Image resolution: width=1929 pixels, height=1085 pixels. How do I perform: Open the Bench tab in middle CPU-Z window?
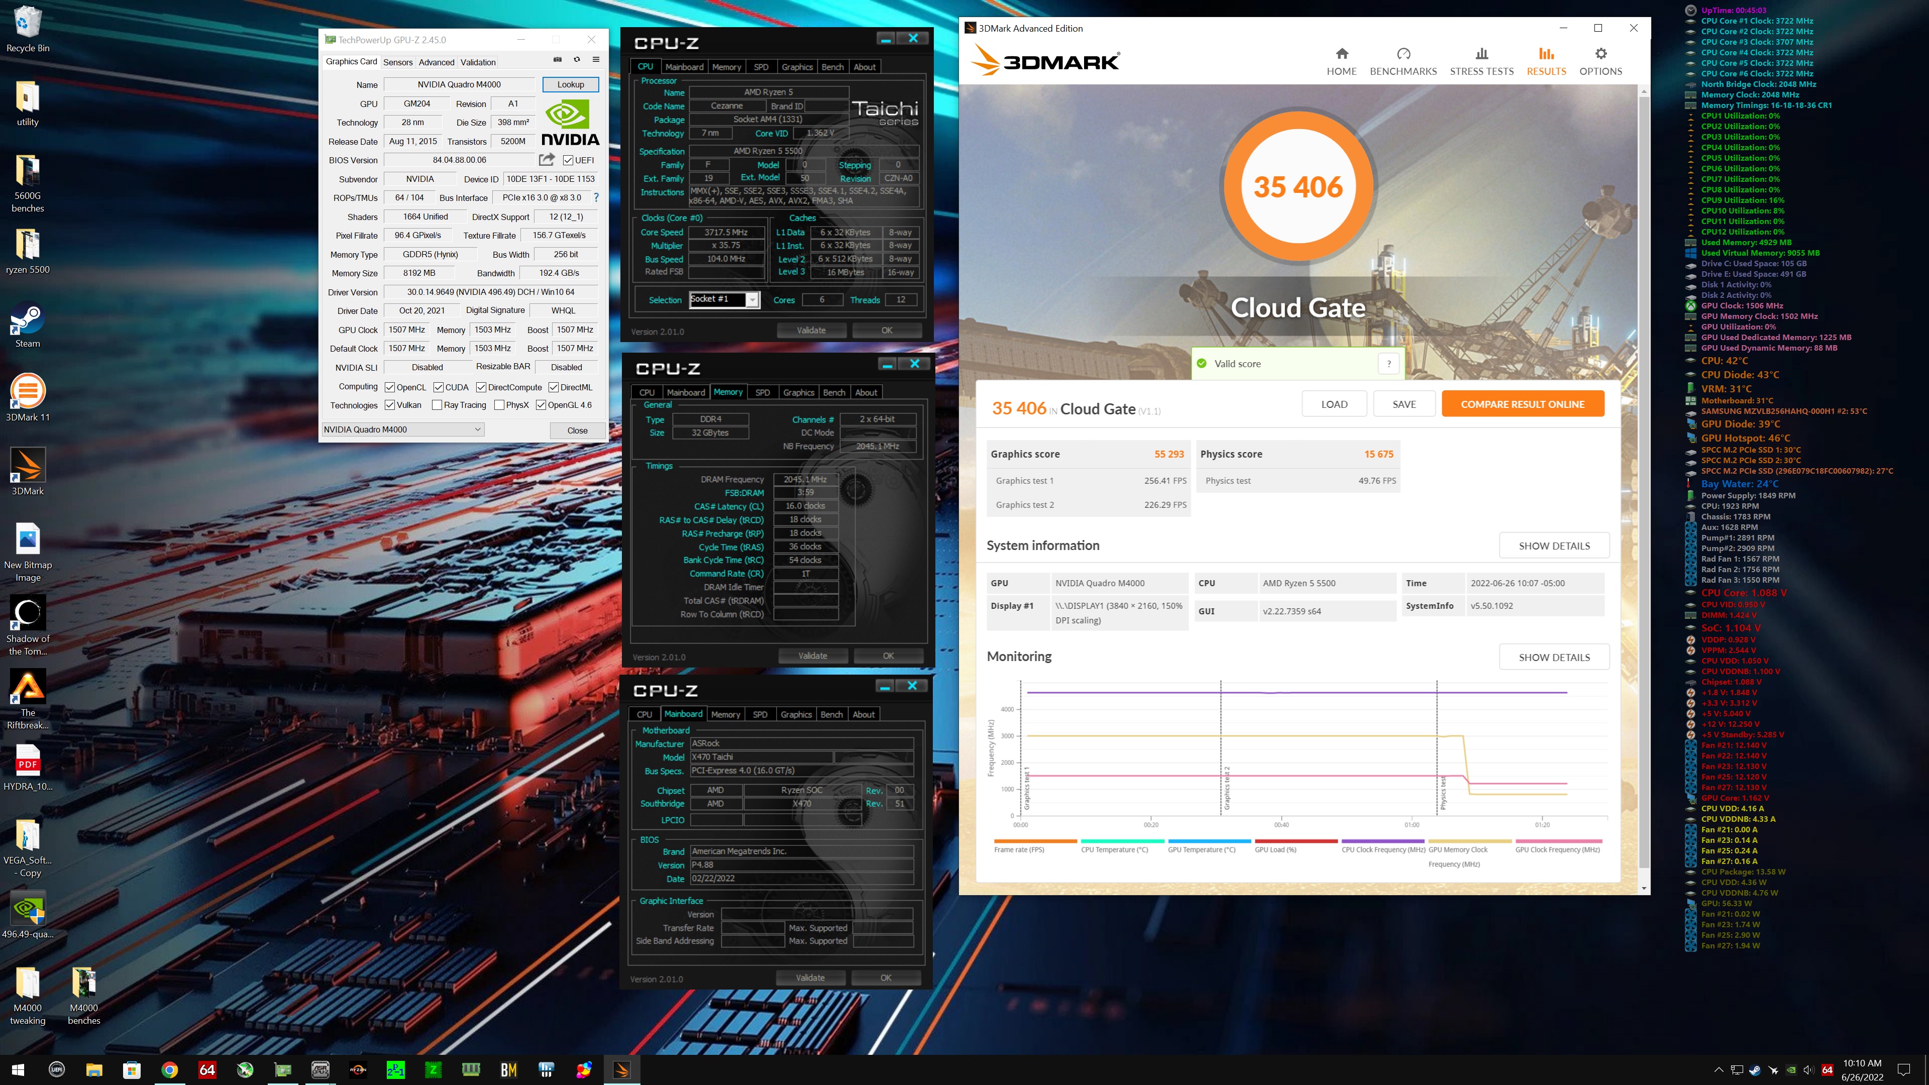click(x=833, y=392)
